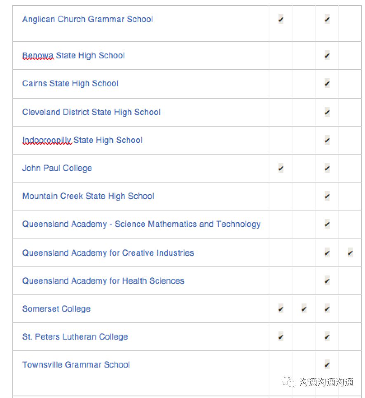
Task: Open Townsville Grammar School link
Action: [76, 365]
